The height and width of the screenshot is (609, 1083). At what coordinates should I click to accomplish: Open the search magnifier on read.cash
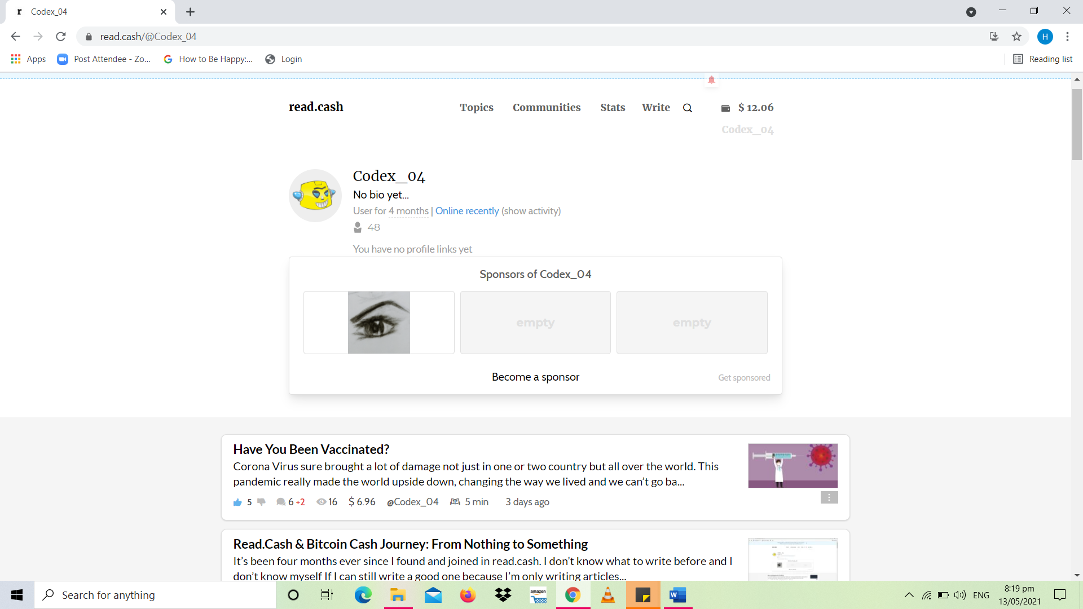(688, 108)
